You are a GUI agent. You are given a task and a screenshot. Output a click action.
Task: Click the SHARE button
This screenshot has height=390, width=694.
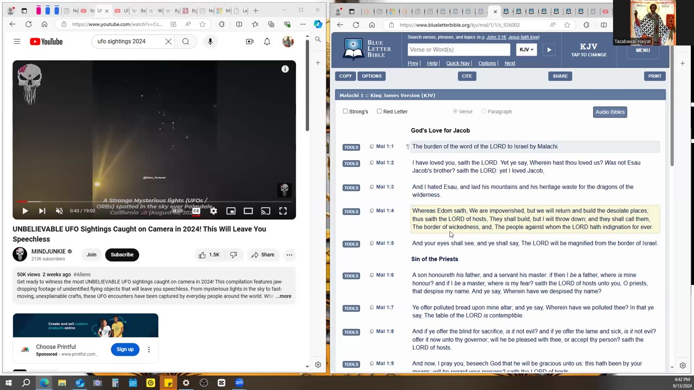click(560, 76)
